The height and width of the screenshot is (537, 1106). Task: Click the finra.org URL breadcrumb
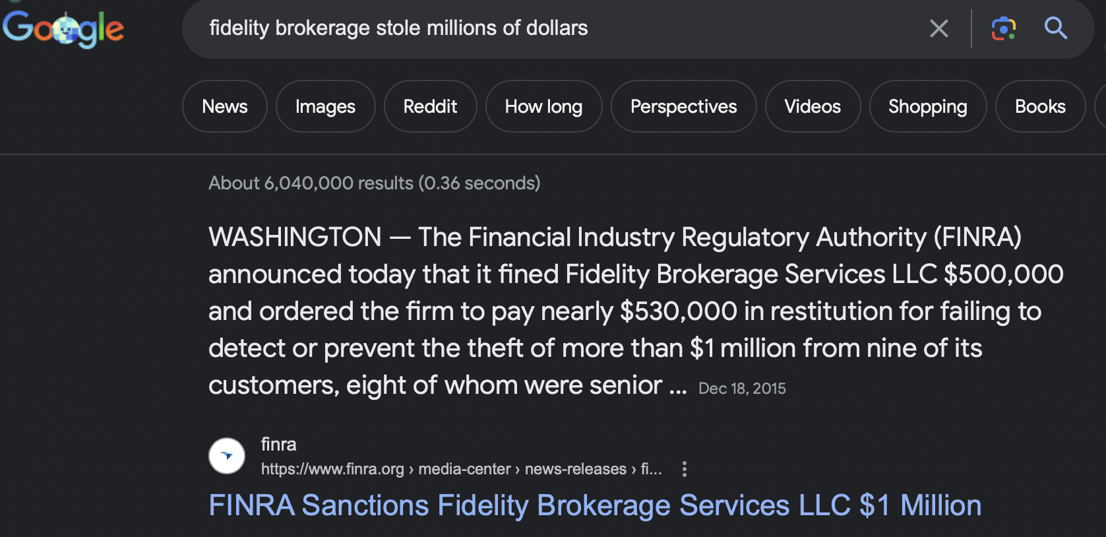point(461,469)
